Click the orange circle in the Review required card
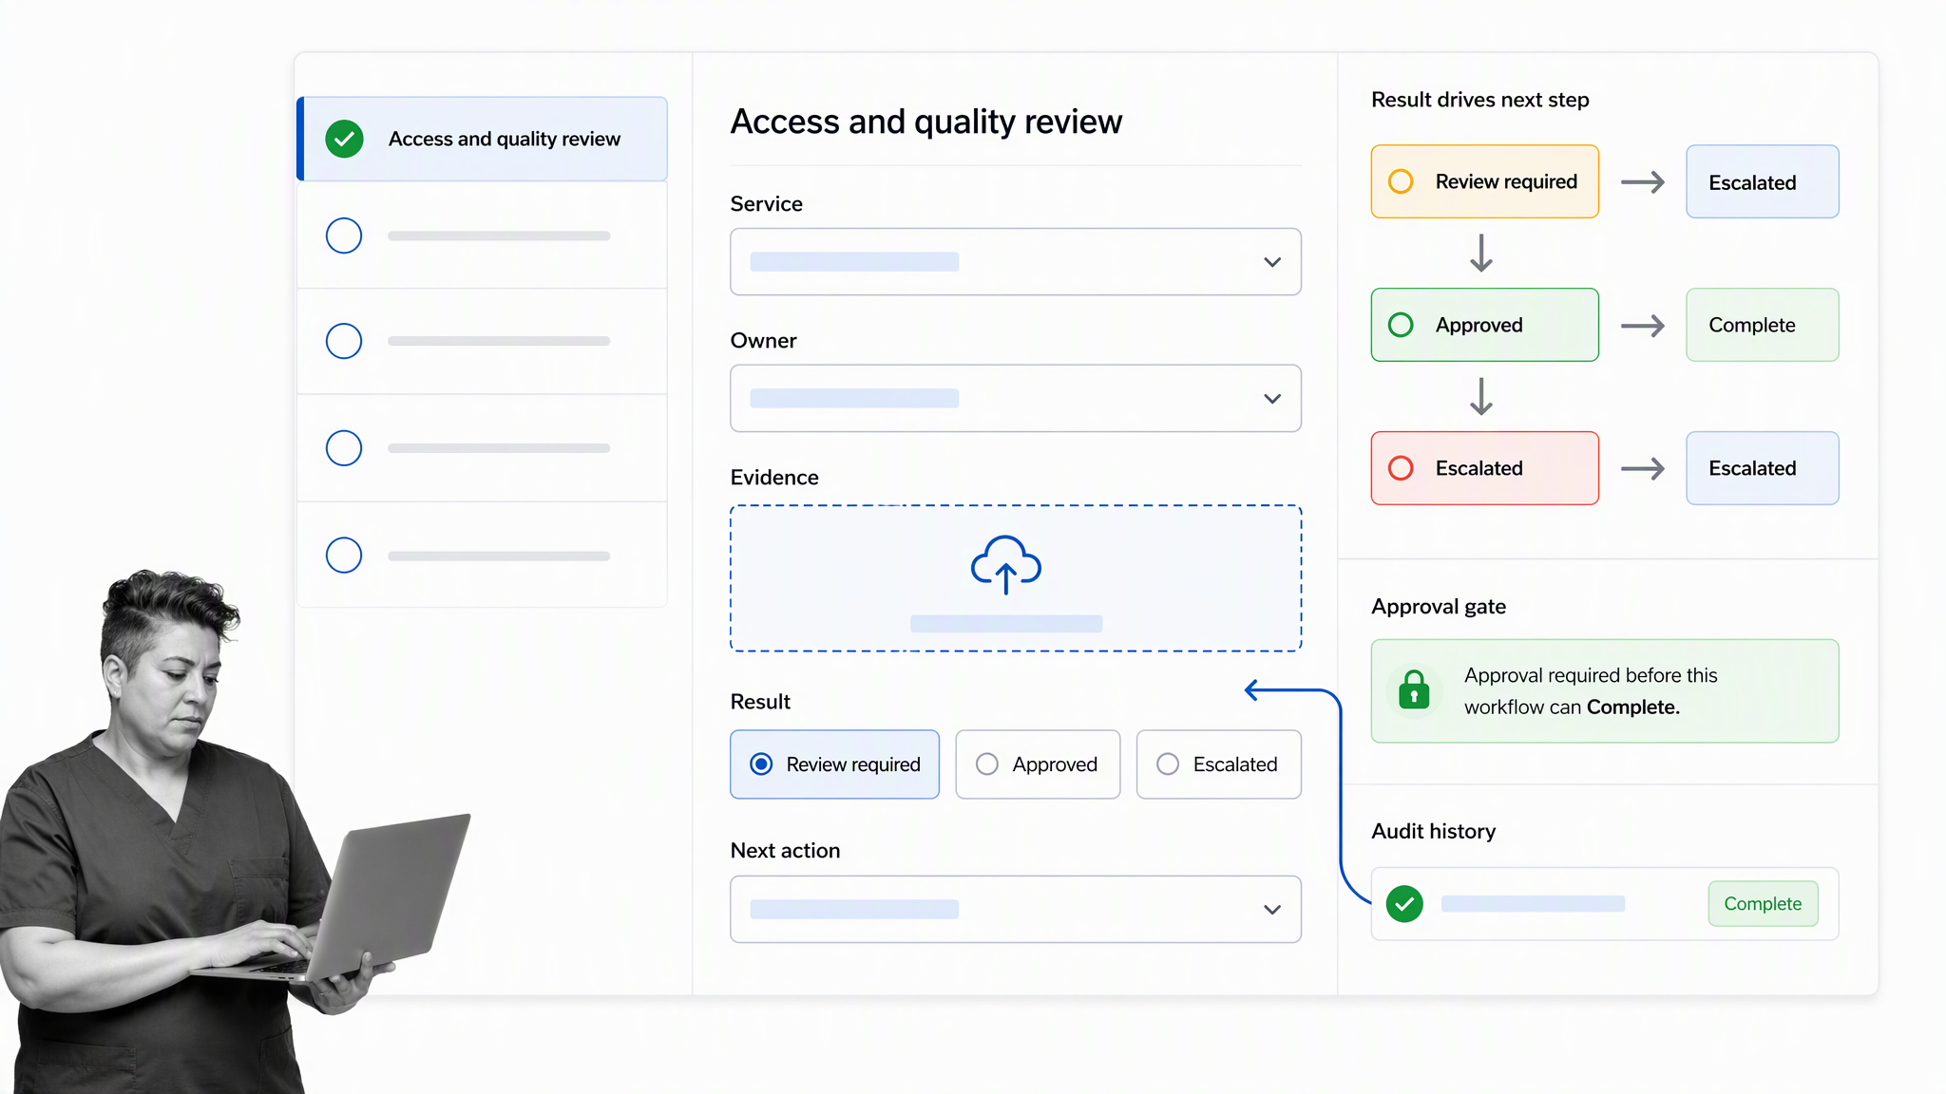The width and height of the screenshot is (1946, 1094). coord(1401,181)
